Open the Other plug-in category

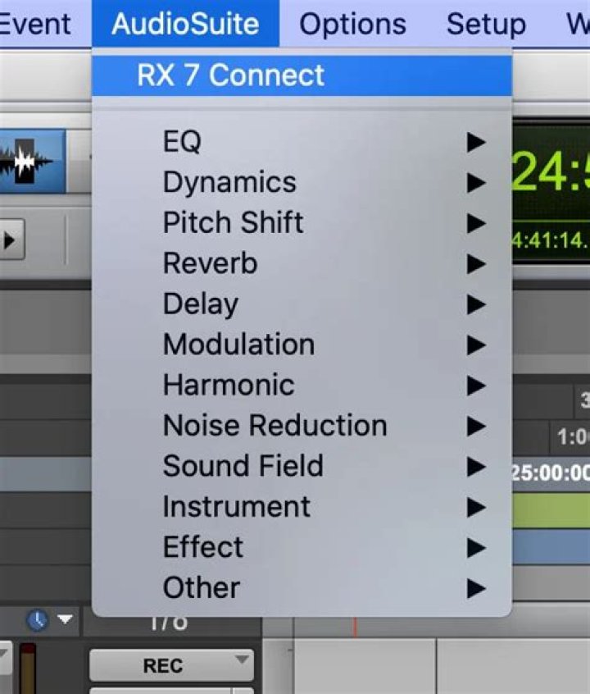click(302, 588)
